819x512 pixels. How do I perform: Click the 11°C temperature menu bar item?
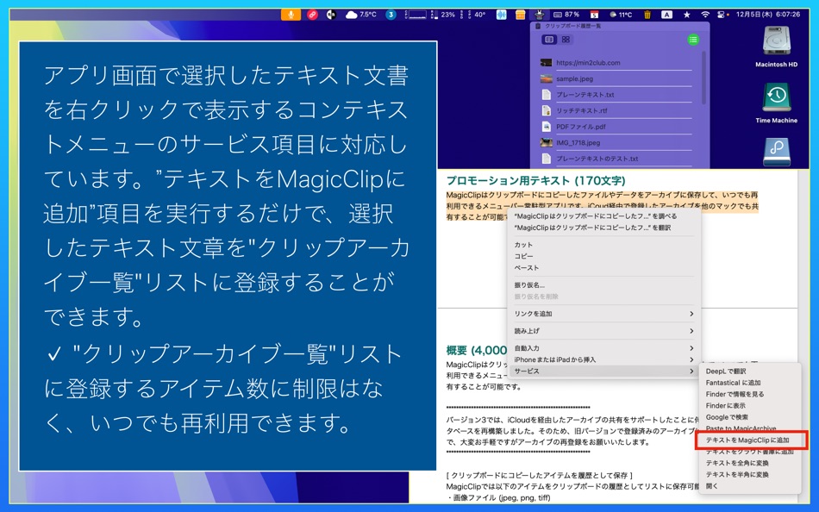coord(621,15)
